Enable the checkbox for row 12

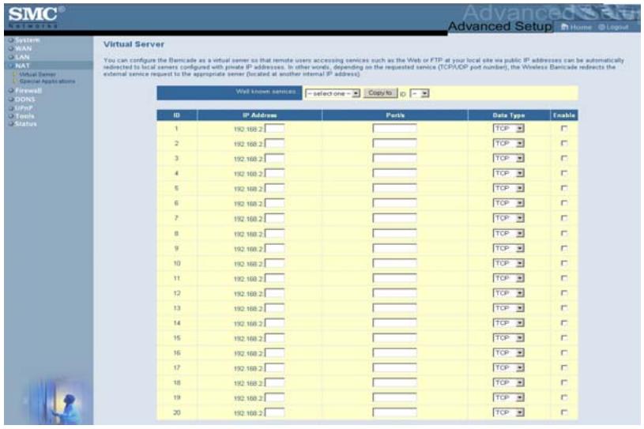coord(564,293)
